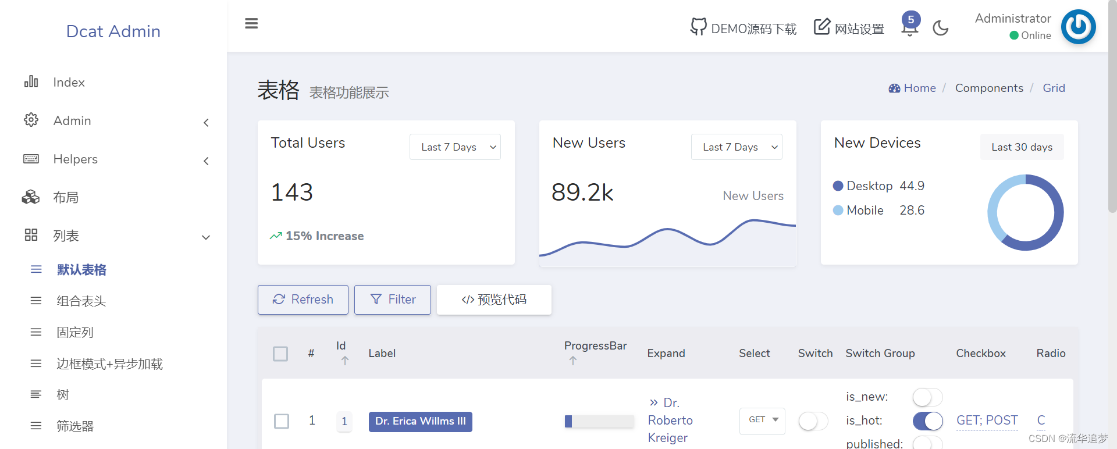
Task: Click the double-chevron expand icon for Dr. Roberto
Action: (654, 402)
